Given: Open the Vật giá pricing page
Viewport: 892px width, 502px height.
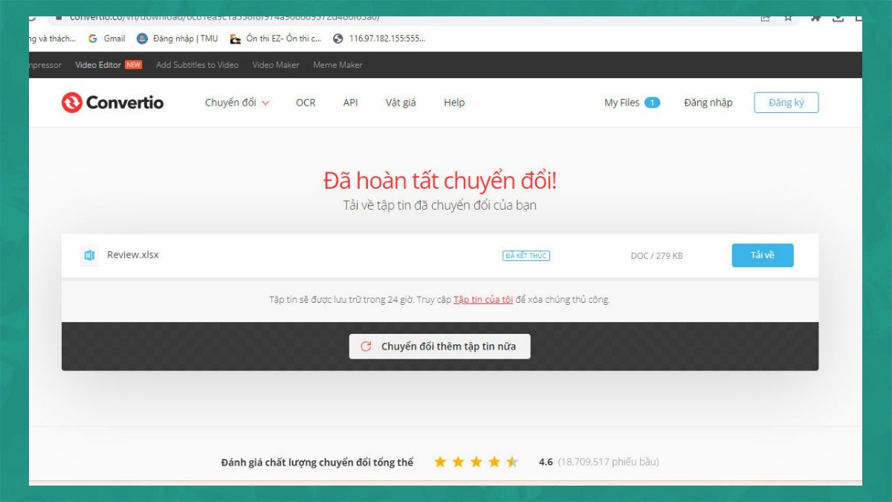Looking at the screenshot, I should [401, 103].
